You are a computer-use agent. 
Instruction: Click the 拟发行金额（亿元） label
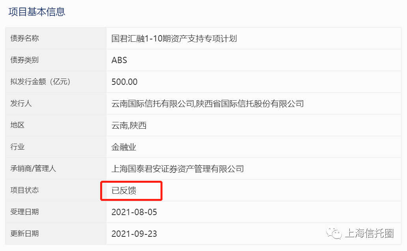click(40, 82)
